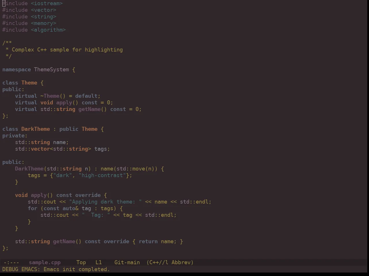
Task: Click the "Applying dark theme: " string
Action: [105, 202]
